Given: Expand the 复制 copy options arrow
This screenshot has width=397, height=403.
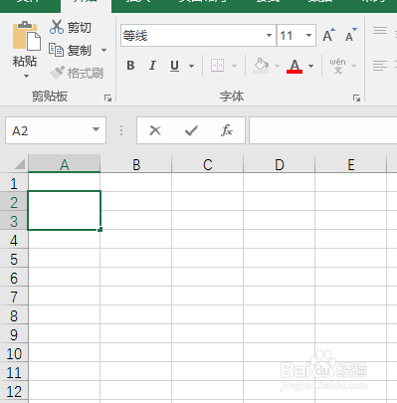Looking at the screenshot, I should (104, 51).
